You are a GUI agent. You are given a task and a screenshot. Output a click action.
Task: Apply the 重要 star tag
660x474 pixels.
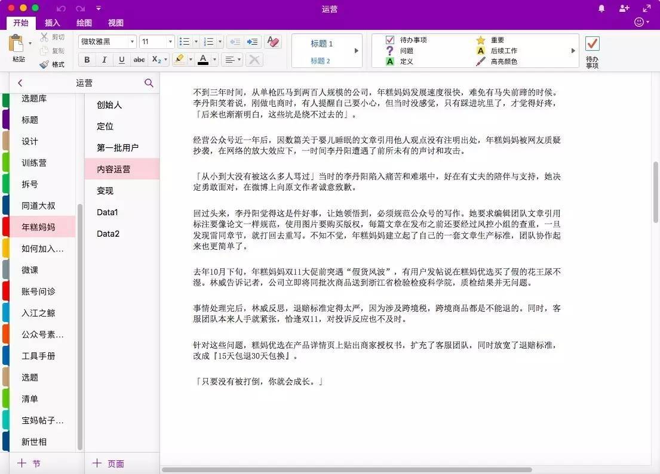[481, 40]
